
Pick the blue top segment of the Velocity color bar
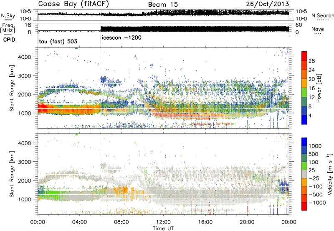click(x=304, y=142)
